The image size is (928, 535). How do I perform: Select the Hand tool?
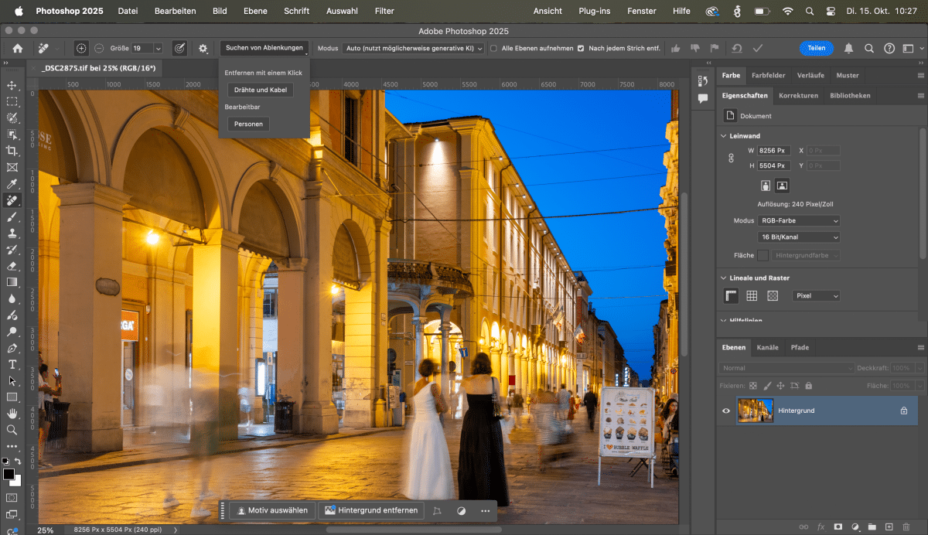[12, 414]
